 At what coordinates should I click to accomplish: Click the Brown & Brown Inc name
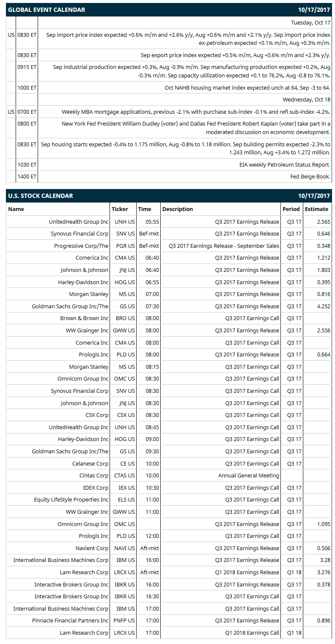click(x=84, y=318)
